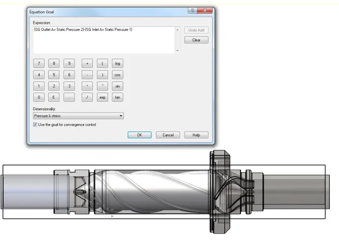The height and width of the screenshot is (242, 339).
Task: Click the expression box scroll-up arrow
Action: pyautogui.click(x=178, y=30)
